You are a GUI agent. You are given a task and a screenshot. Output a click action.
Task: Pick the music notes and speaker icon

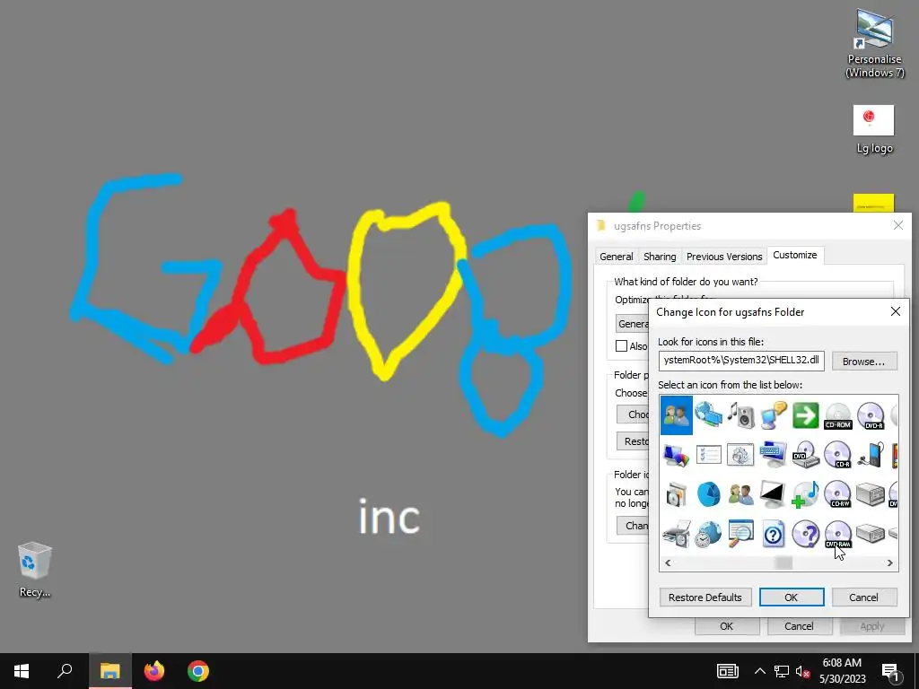click(740, 414)
